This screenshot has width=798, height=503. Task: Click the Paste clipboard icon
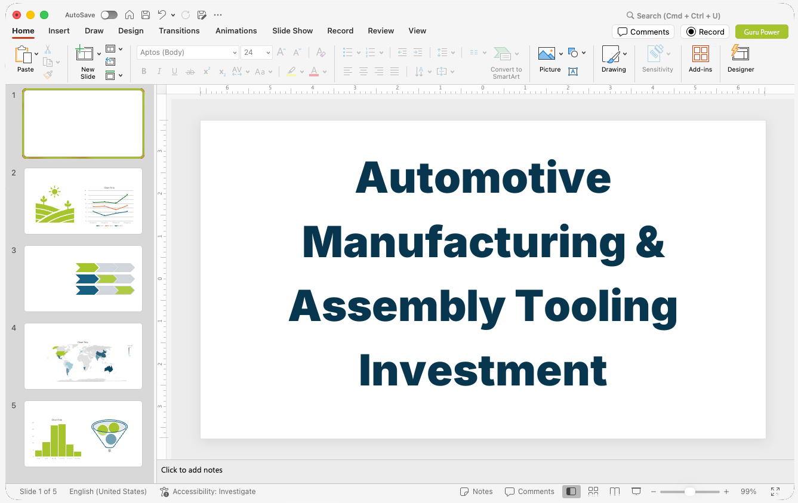click(23, 54)
